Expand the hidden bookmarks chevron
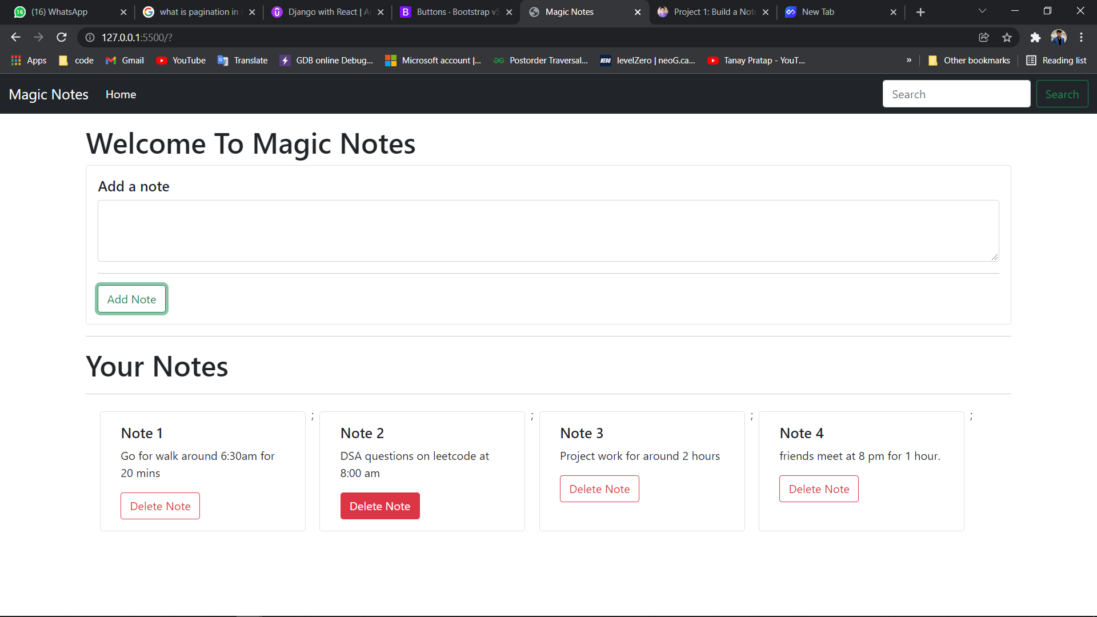This screenshot has height=617, width=1097. point(909,61)
